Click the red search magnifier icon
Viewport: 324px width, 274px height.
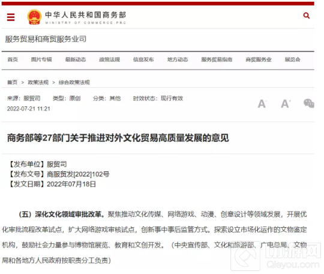pos(306,16)
